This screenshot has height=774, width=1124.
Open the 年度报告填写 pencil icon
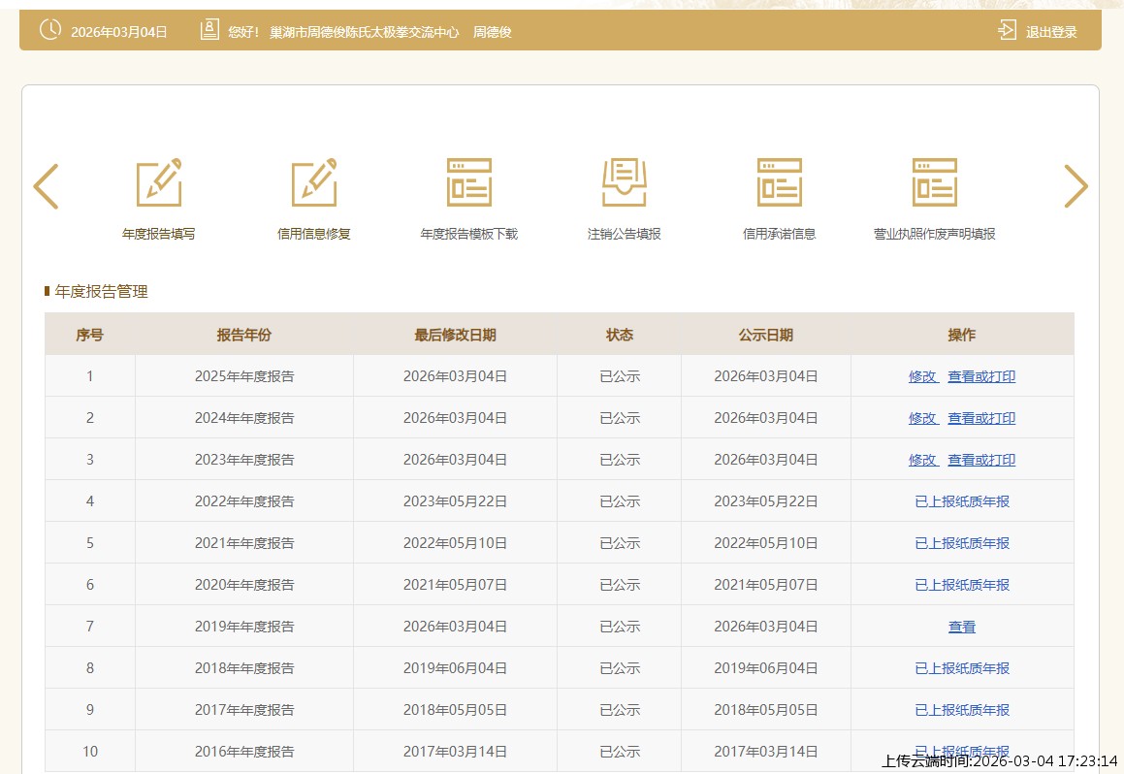pyautogui.click(x=159, y=182)
